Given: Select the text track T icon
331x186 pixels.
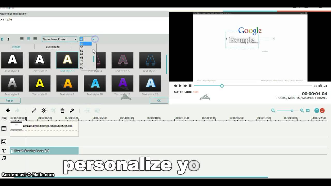Looking at the screenshot, I should [x=4, y=151].
